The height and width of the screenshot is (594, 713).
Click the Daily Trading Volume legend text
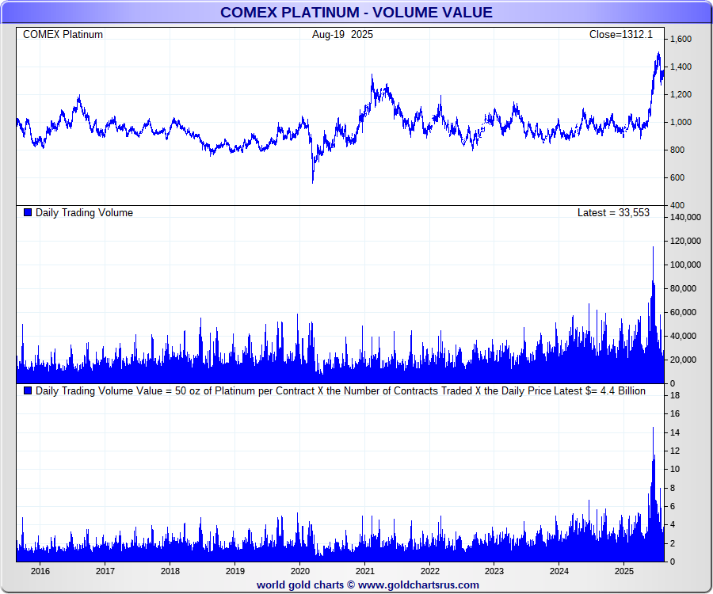point(84,213)
